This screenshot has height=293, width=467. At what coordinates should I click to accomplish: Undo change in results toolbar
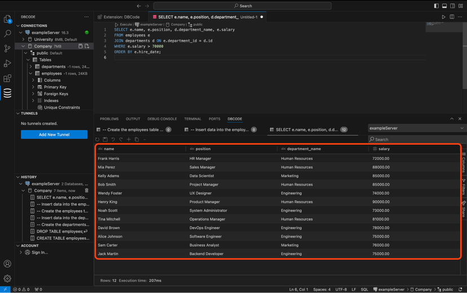(x=113, y=139)
